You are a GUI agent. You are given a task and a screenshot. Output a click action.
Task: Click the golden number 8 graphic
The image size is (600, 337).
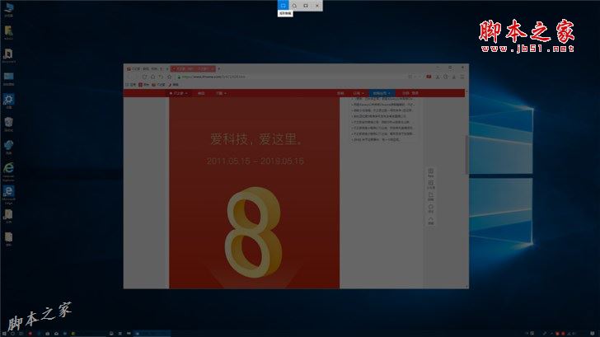[254, 232]
